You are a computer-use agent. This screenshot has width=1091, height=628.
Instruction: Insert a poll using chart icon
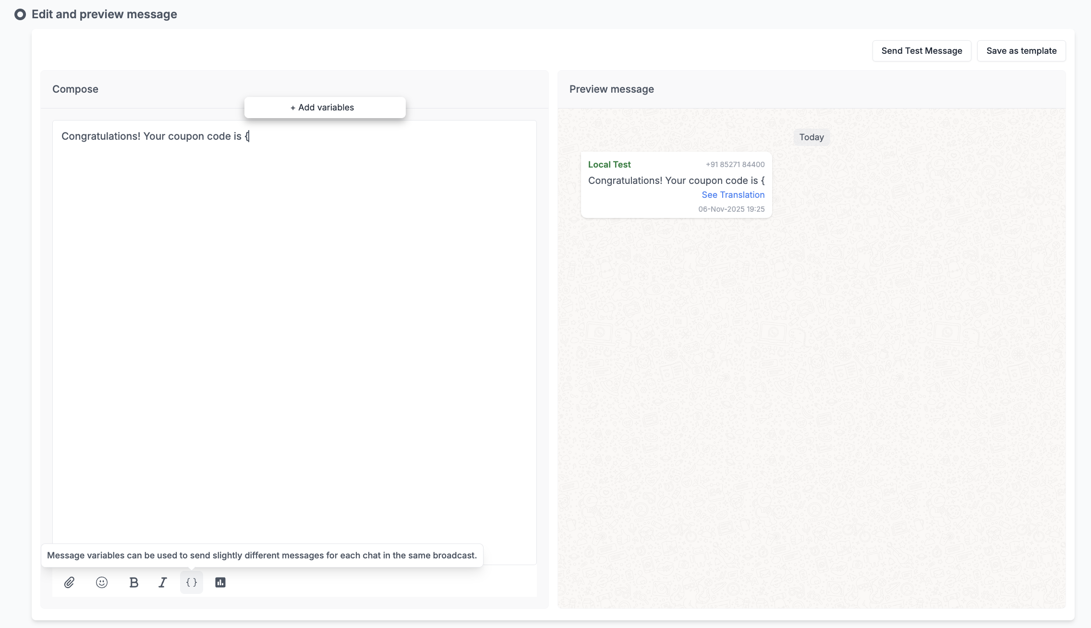[x=220, y=582]
